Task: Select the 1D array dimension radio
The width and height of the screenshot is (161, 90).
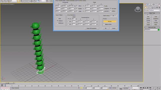Action: pyautogui.click(x=68, y=19)
